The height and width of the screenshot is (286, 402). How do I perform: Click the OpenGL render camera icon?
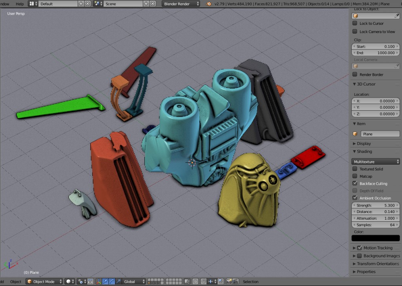tap(229, 281)
